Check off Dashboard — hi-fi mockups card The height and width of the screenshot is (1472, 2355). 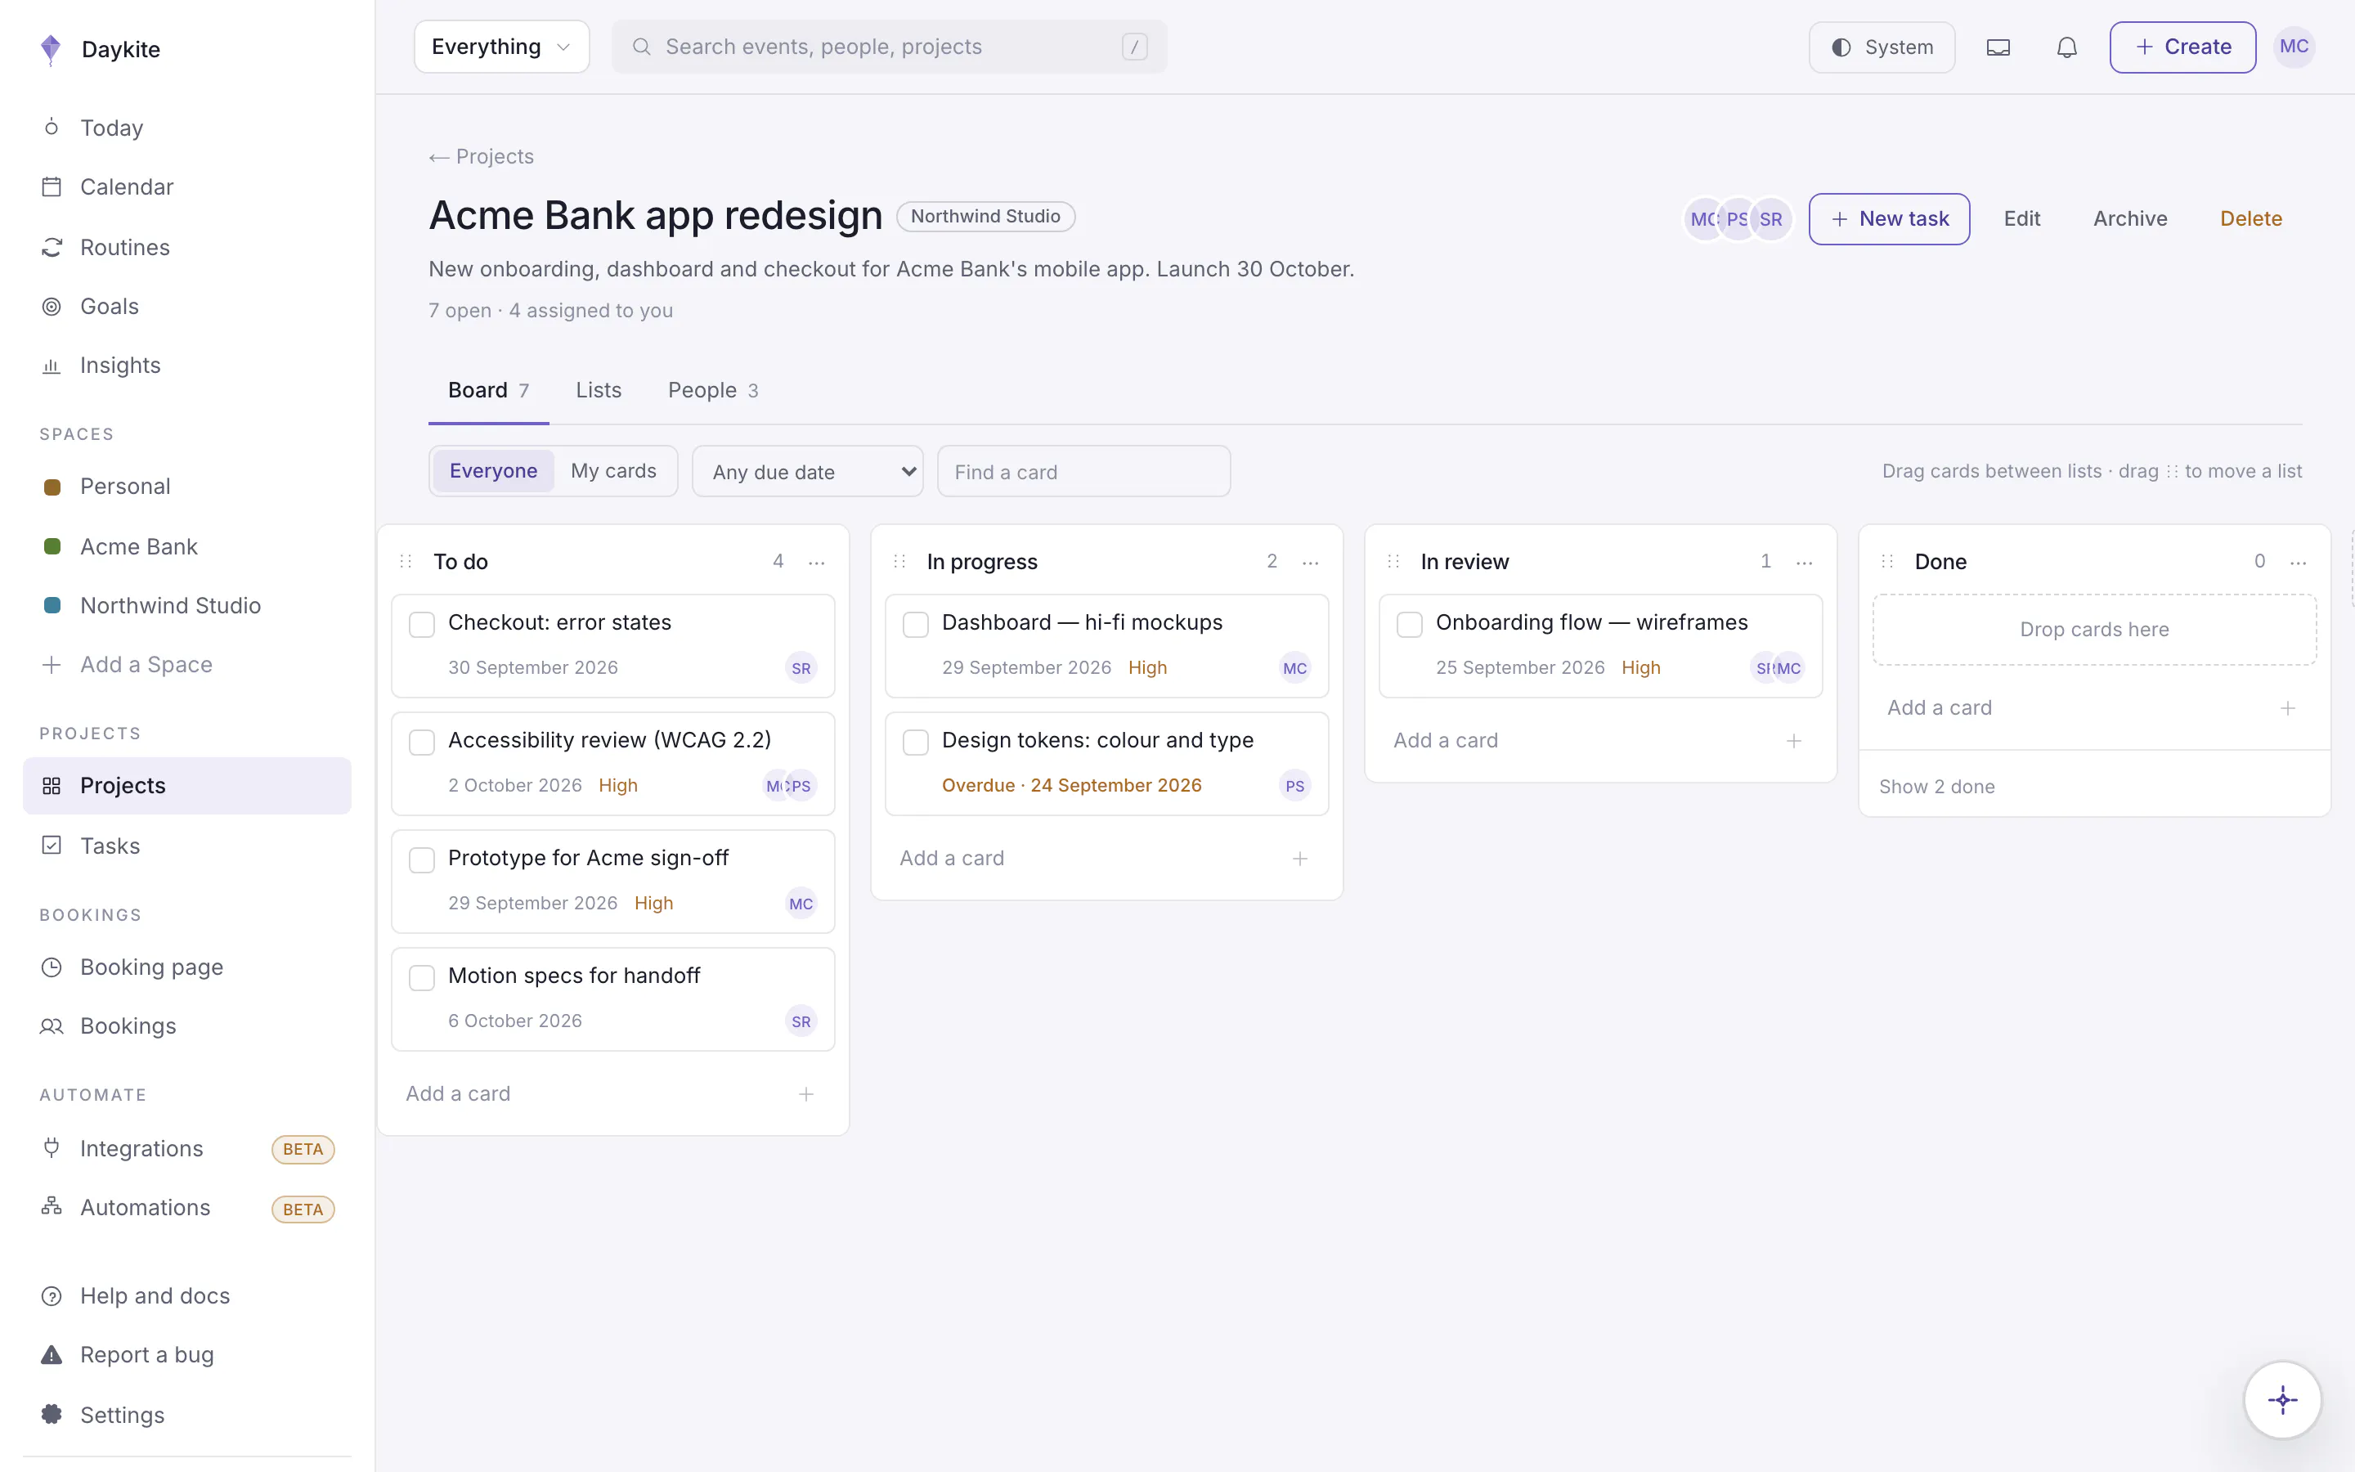point(916,624)
